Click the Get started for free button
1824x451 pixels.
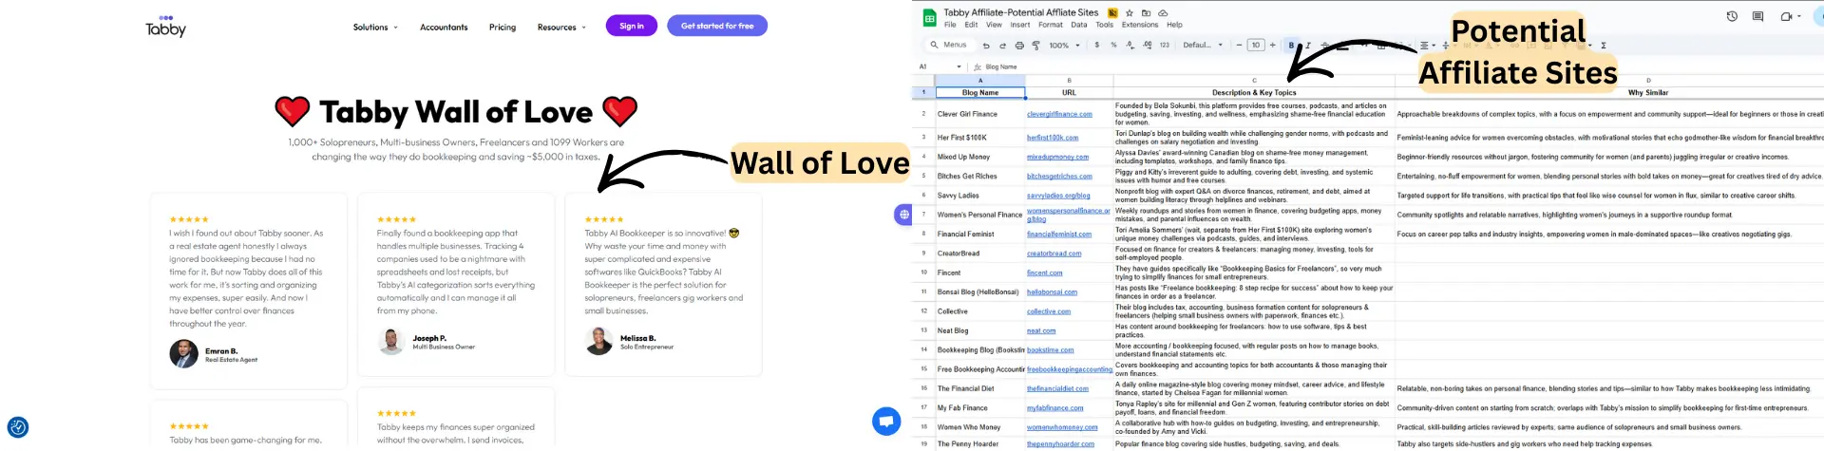717,26
